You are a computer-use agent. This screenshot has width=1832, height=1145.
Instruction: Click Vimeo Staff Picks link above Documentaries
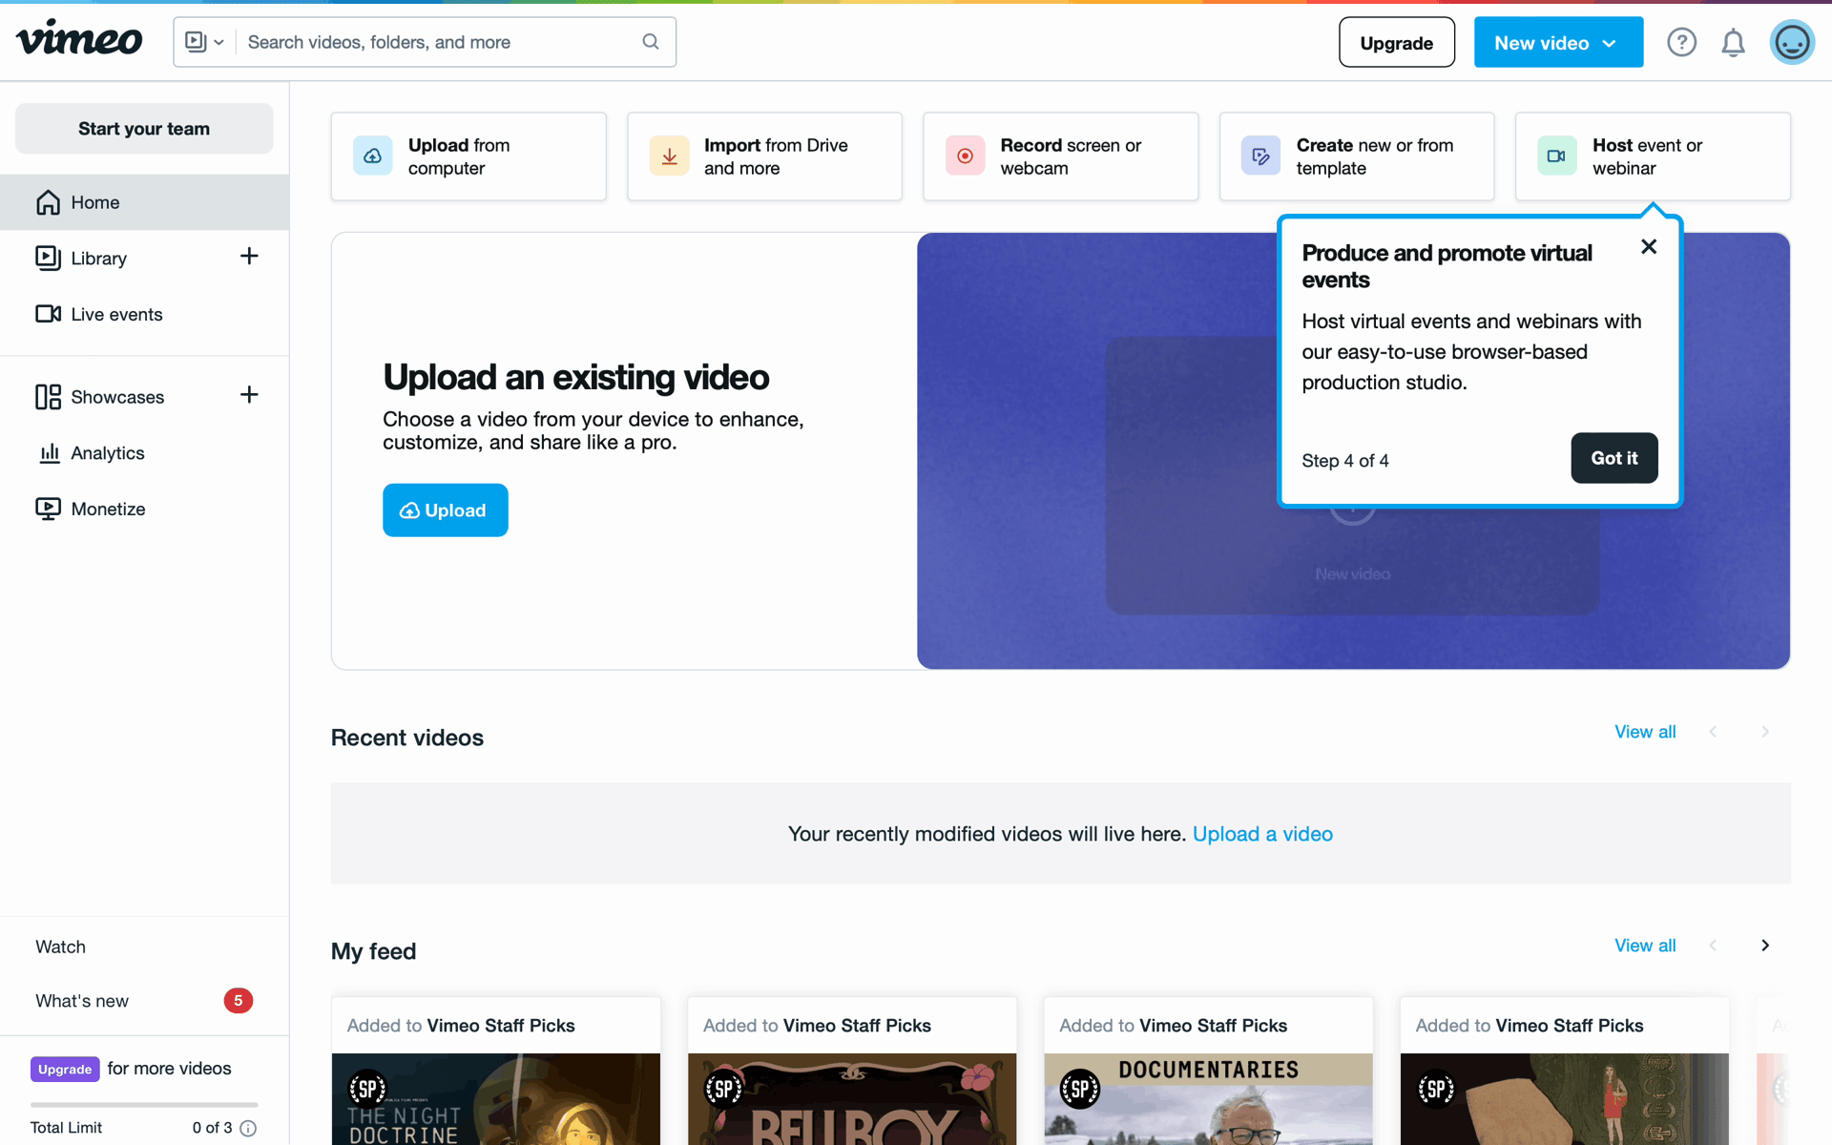pos(1213,1026)
